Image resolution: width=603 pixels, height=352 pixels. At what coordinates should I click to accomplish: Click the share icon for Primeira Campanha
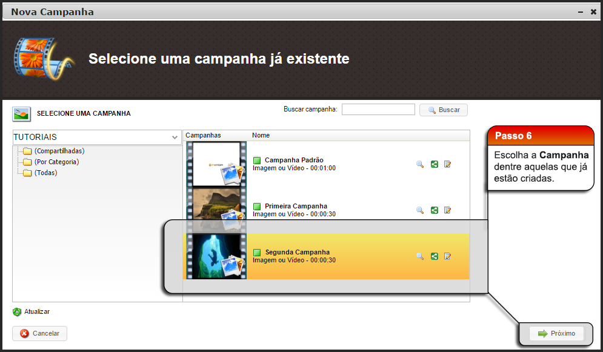pyautogui.click(x=435, y=210)
